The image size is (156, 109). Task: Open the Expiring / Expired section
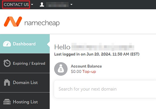pyautogui.click(x=25, y=63)
